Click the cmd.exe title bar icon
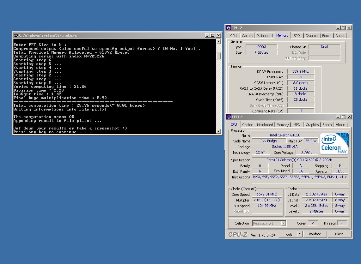Screen dimensions: 361x264 16,35
